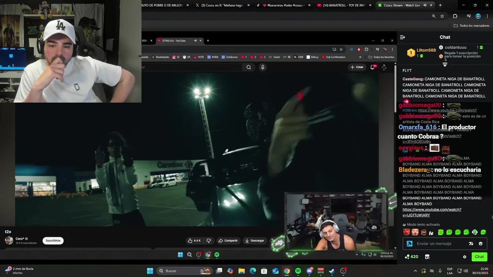This screenshot has height=277, width=493.
Task: Like the streamed YouTube video (4.4 K)
Action: [x=194, y=240]
